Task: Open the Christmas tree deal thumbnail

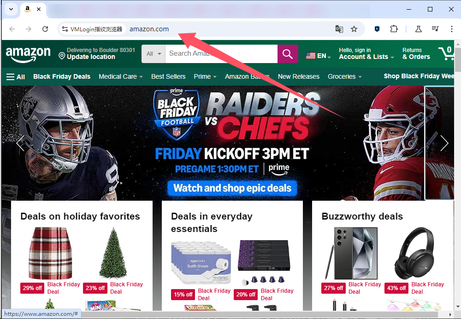Action: pos(113,253)
